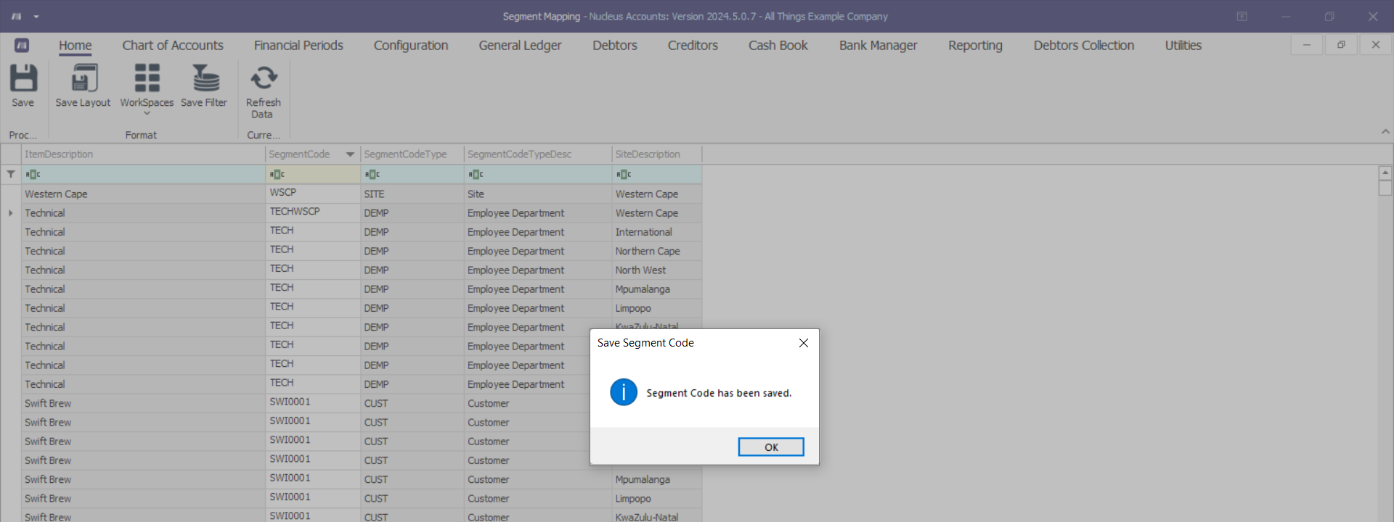Close the Save Segment Code dialog

coord(804,343)
